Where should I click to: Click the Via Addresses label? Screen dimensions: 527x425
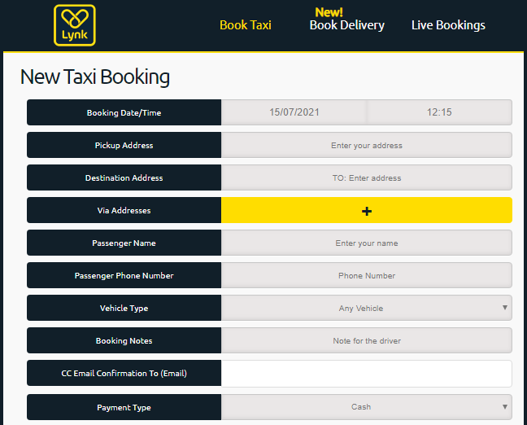click(124, 210)
